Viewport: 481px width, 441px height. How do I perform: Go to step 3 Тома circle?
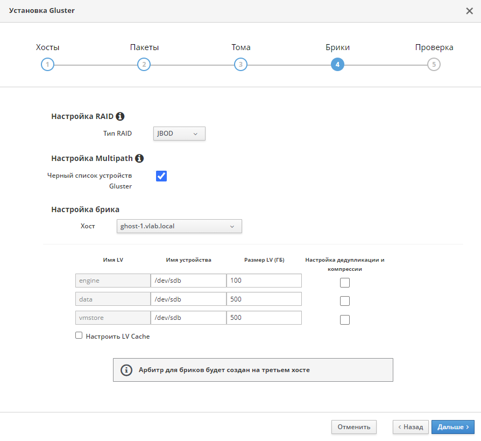pos(240,65)
